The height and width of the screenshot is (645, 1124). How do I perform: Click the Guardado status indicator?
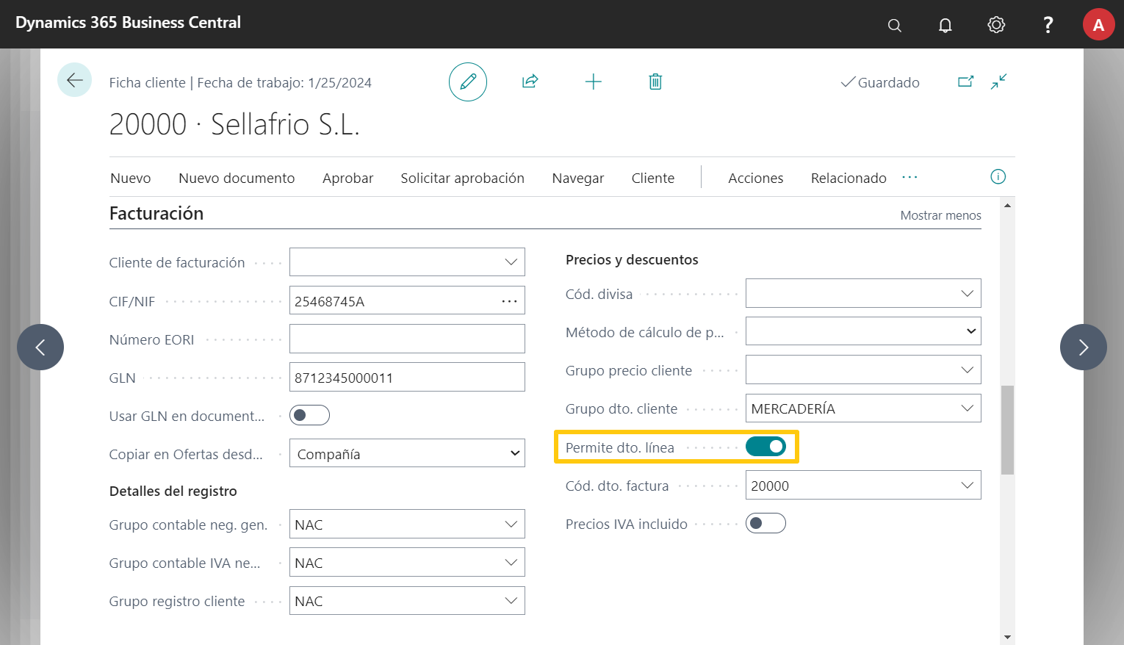[880, 82]
